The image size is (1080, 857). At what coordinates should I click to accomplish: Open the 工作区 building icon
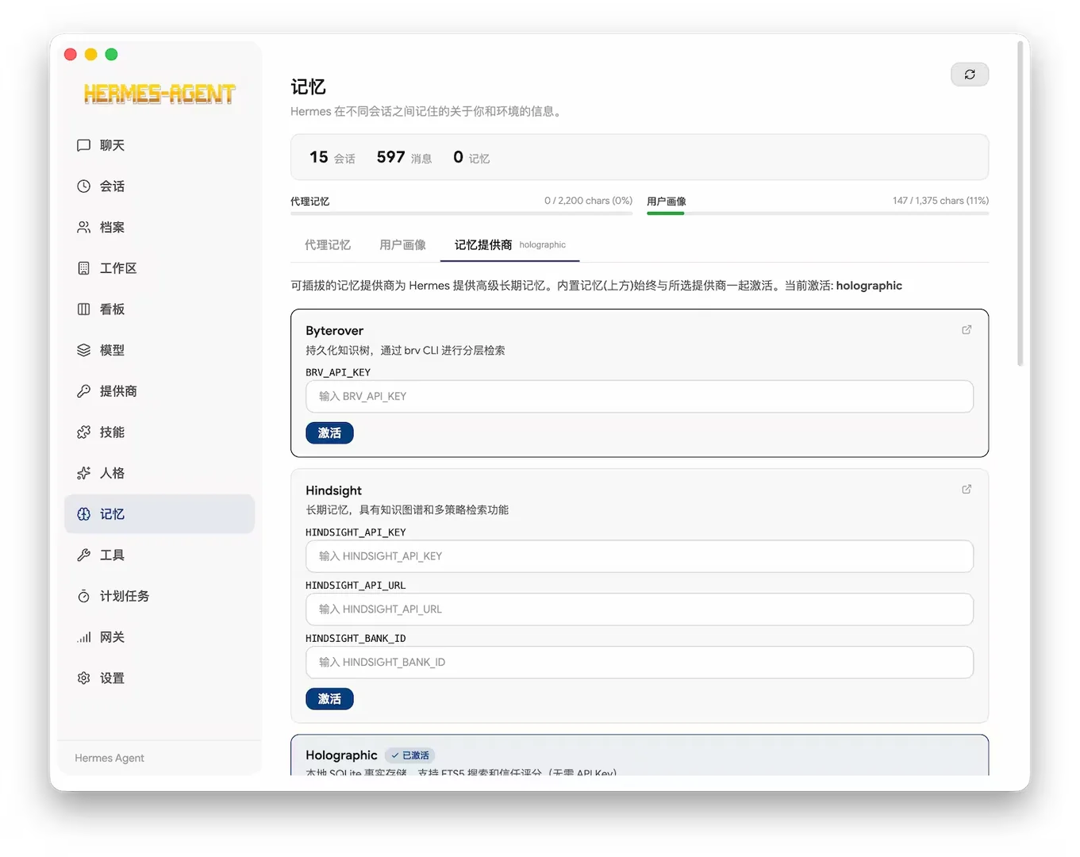83,268
